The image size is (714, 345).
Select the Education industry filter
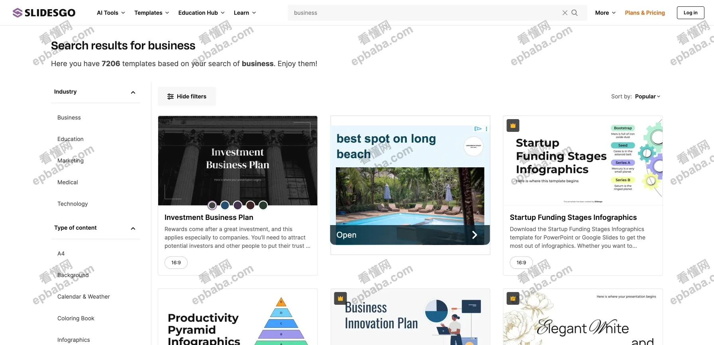click(x=71, y=139)
